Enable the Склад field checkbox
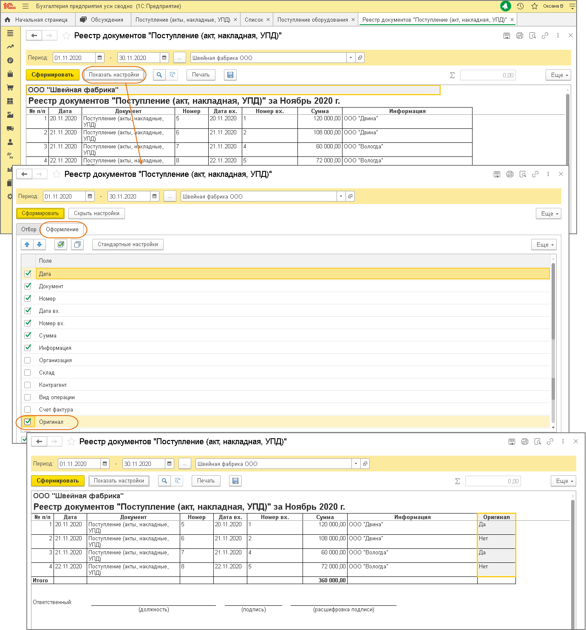 point(28,372)
